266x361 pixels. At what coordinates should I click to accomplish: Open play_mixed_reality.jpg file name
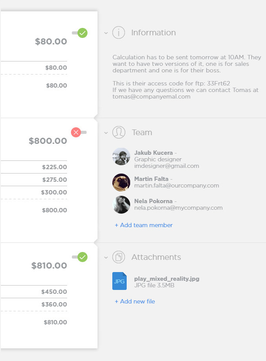pyautogui.click(x=167, y=279)
